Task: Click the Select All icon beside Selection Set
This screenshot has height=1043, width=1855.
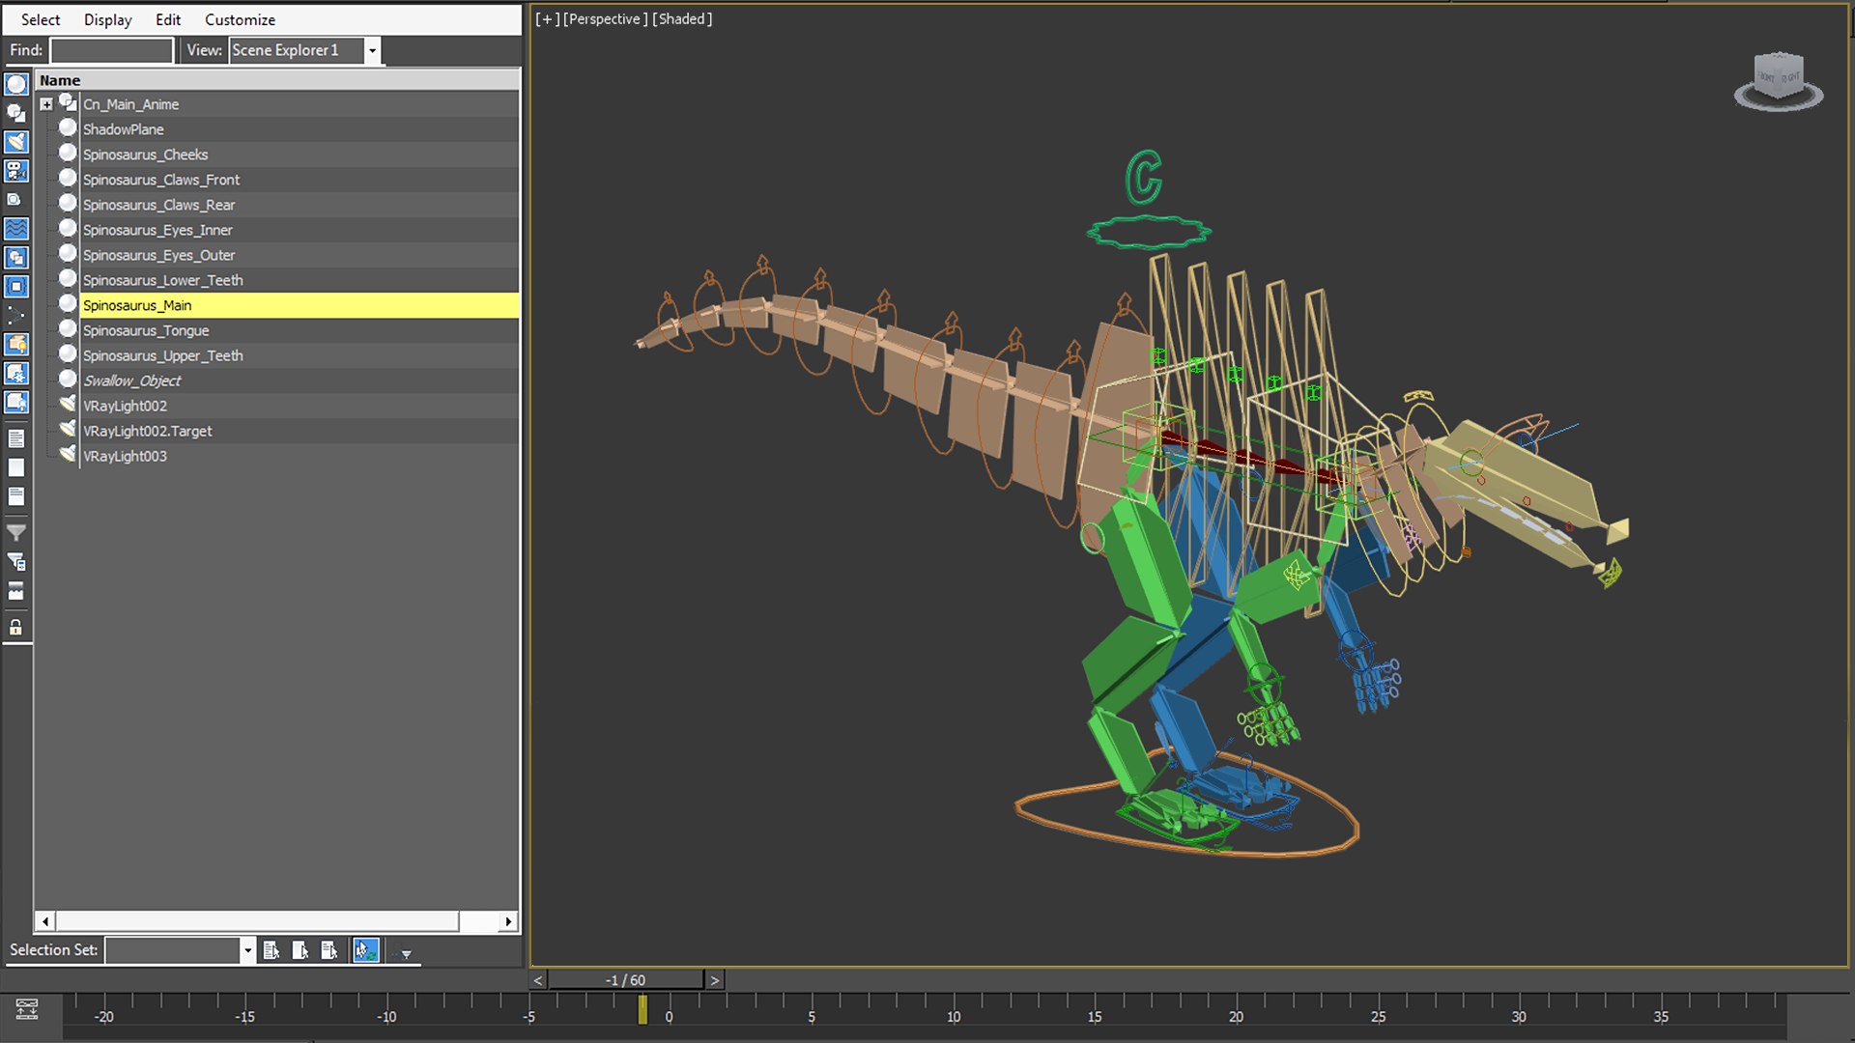Action: click(x=271, y=950)
